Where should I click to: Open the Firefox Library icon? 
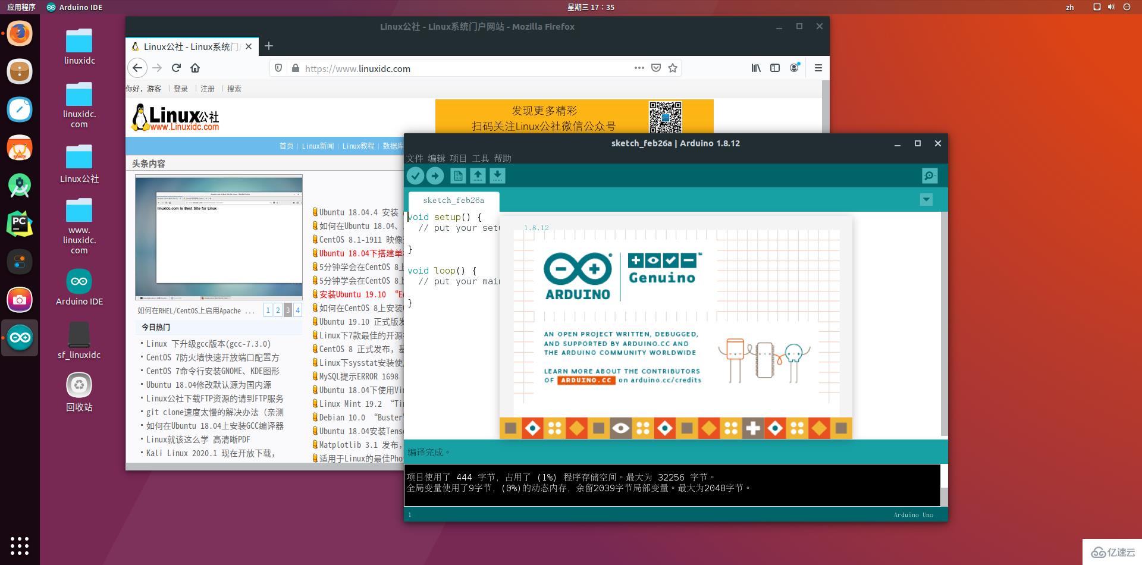(x=756, y=68)
